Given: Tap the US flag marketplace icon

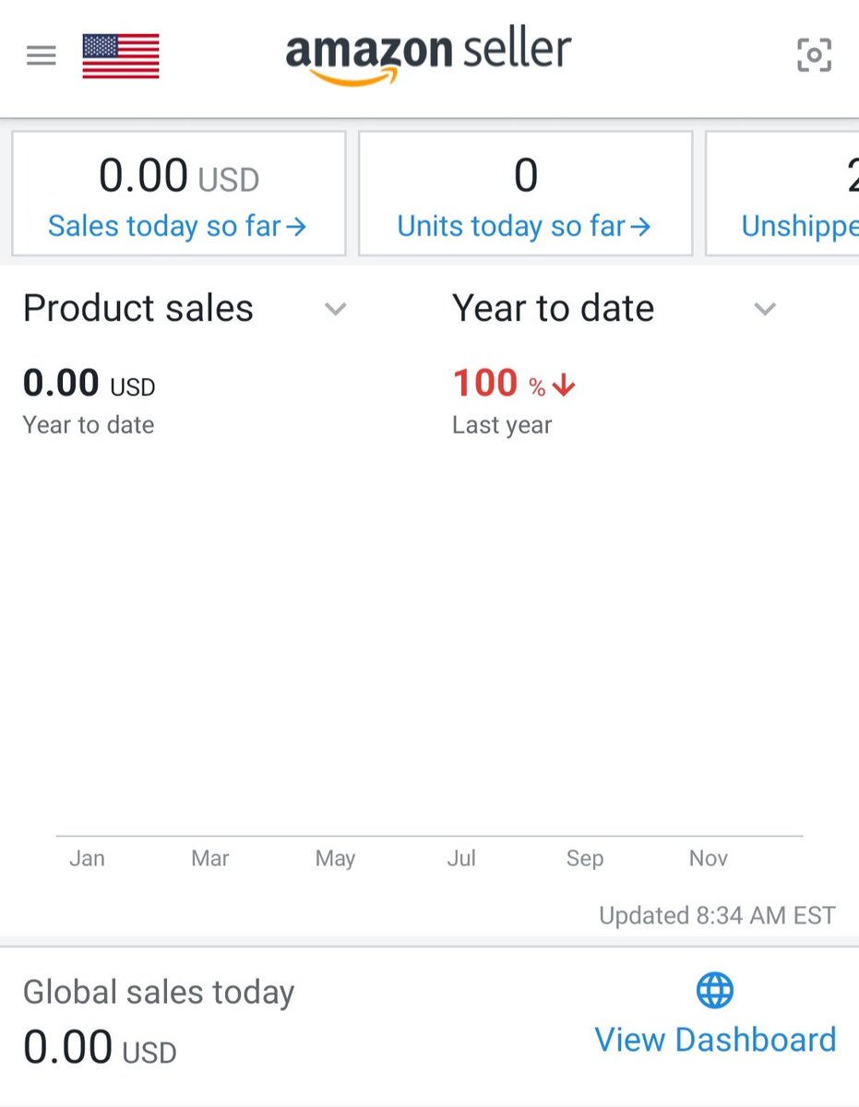Looking at the screenshot, I should click(x=121, y=56).
